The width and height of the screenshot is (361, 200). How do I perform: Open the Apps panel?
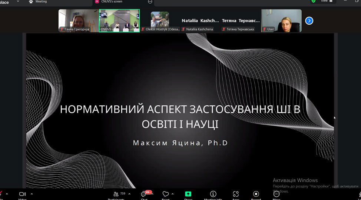tap(236, 194)
